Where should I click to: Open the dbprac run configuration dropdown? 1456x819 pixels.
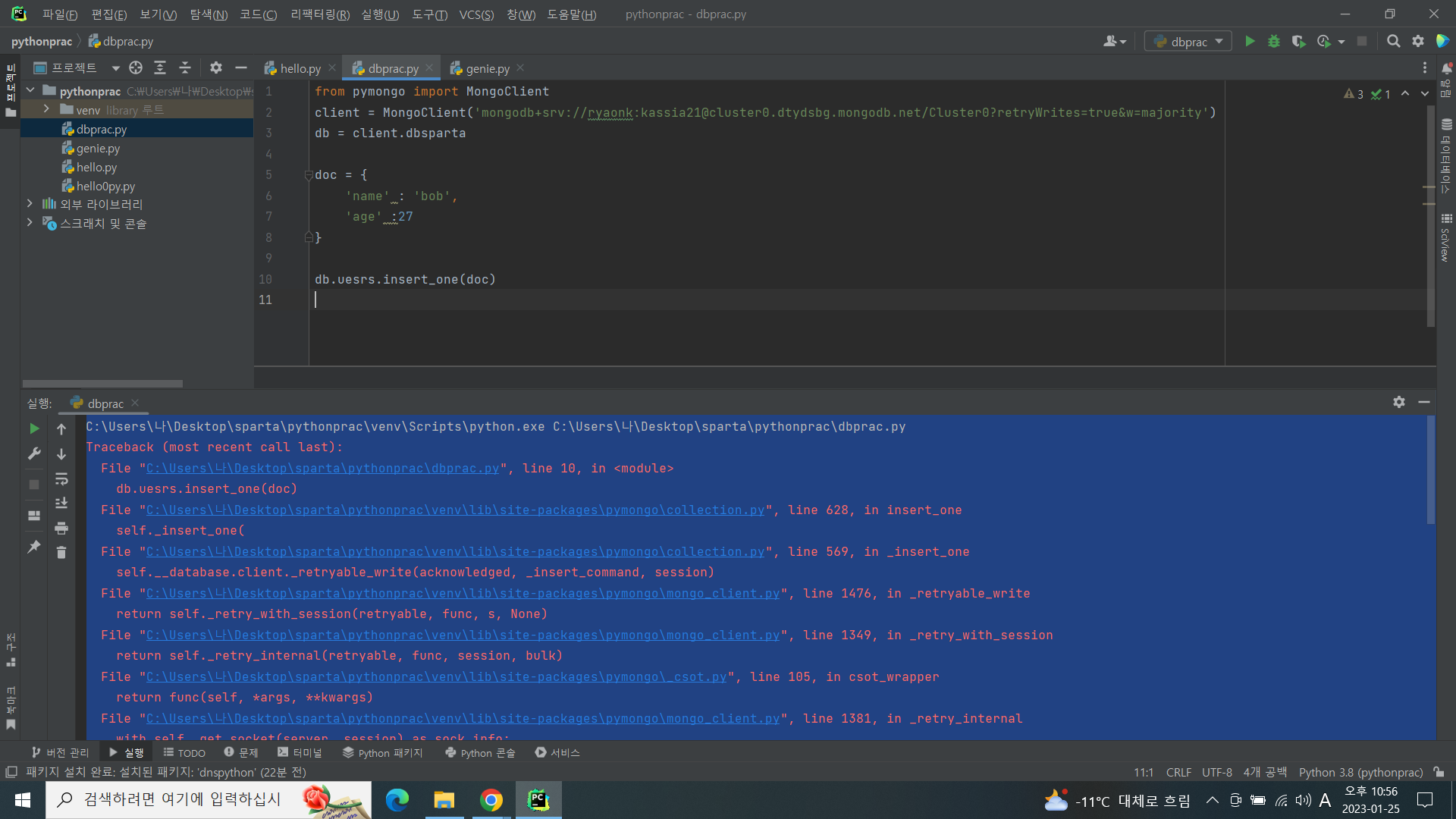pyautogui.click(x=1188, y=42)
